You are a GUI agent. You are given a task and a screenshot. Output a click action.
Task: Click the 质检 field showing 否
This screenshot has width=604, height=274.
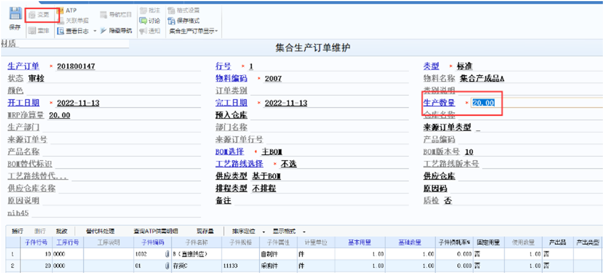click(523, 201)
